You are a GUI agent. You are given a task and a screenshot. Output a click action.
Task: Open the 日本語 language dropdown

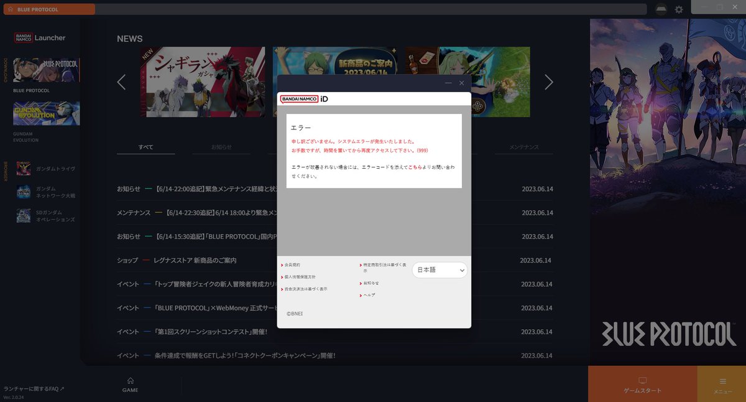(440, 269)
